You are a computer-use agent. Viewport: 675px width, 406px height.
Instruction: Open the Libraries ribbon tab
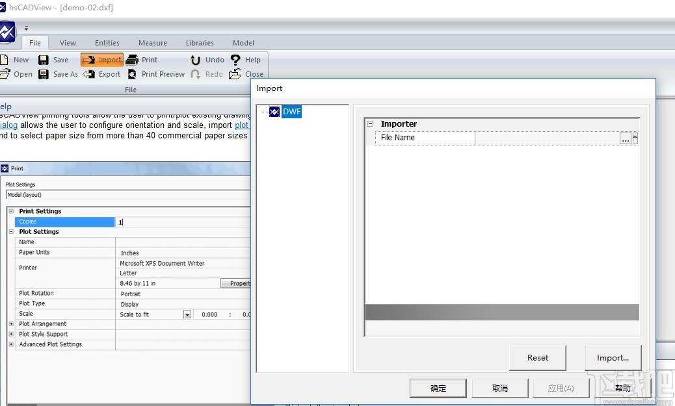pyautogui.click(x=200, y=43)
